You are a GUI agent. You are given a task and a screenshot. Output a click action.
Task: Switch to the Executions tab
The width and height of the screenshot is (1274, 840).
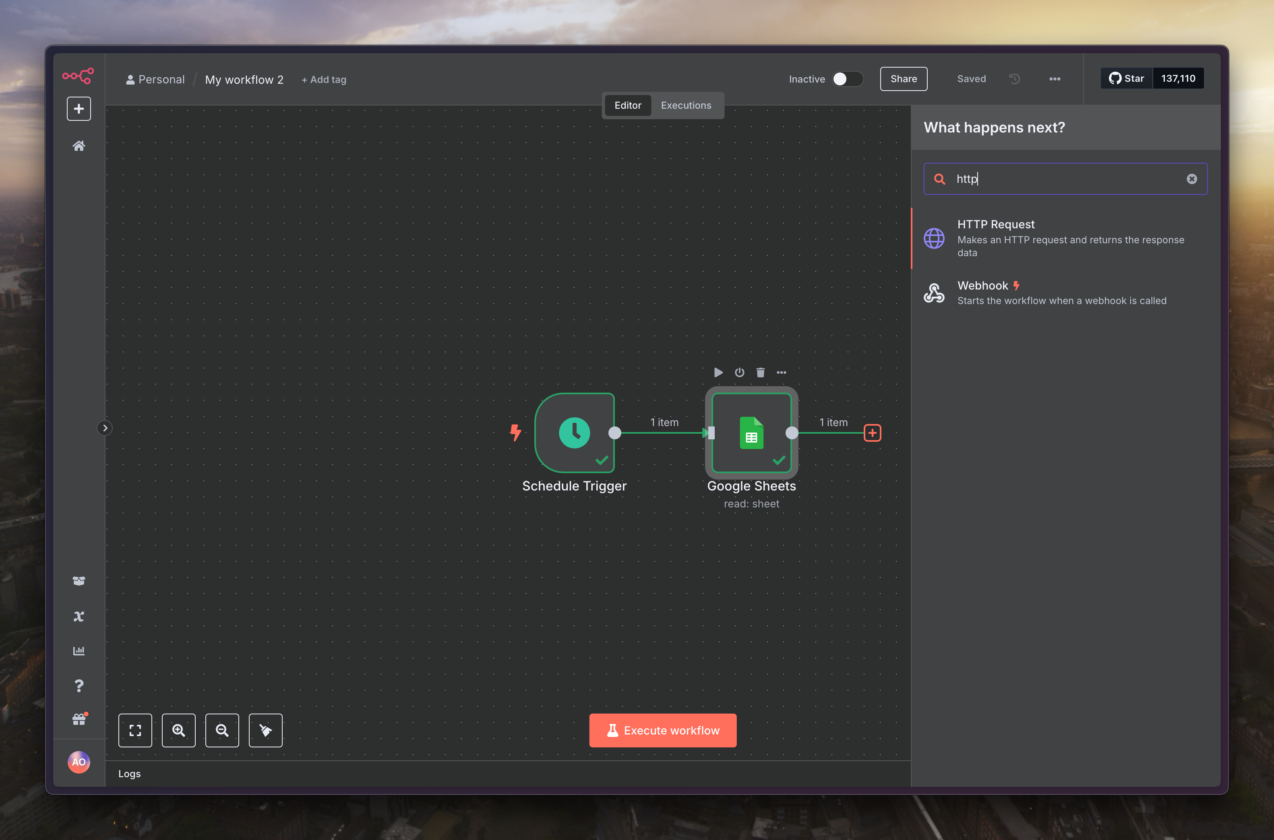[x=685, y=106]
